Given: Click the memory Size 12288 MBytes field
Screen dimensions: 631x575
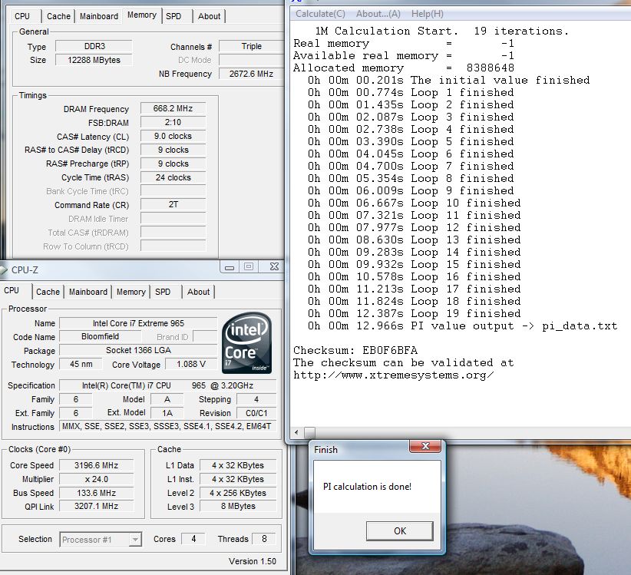Looking at the screenshot, I should [x=94, y=60].
